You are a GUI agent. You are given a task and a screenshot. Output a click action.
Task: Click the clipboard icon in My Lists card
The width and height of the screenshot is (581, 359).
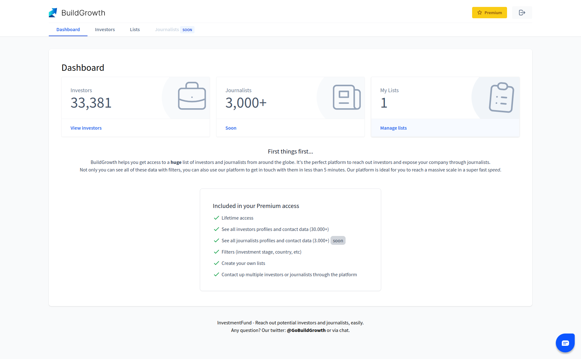pos(501,97)
